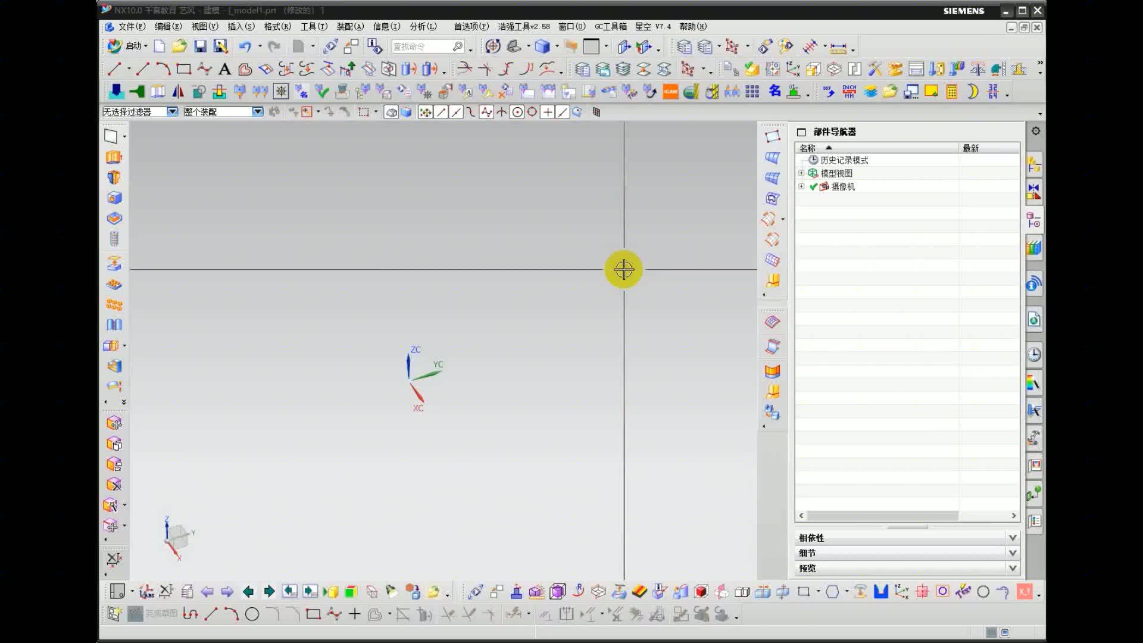Viewport: 1143px width, 643px height.
Task: Open the 启动 start dropdown arrow
Action: click(x=146, y=46)
